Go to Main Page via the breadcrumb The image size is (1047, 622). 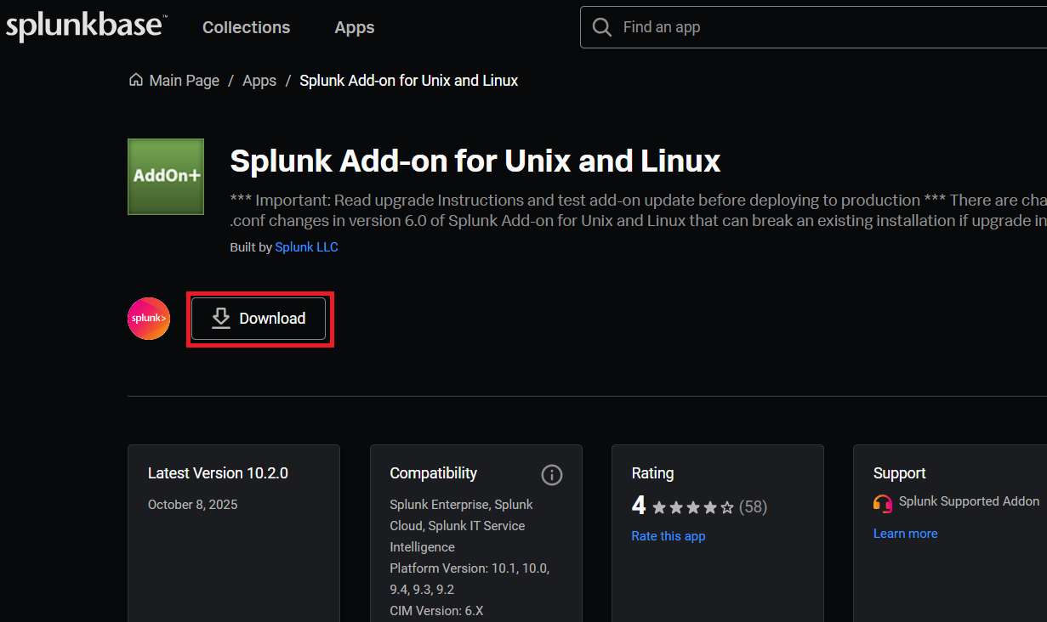coord(184,81)
